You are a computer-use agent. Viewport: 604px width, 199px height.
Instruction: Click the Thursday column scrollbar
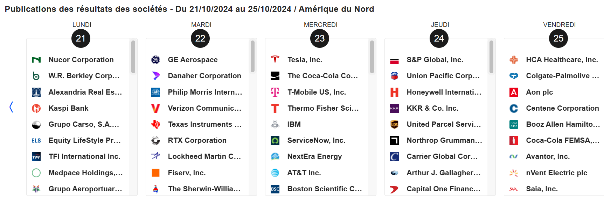pos(491,57)
